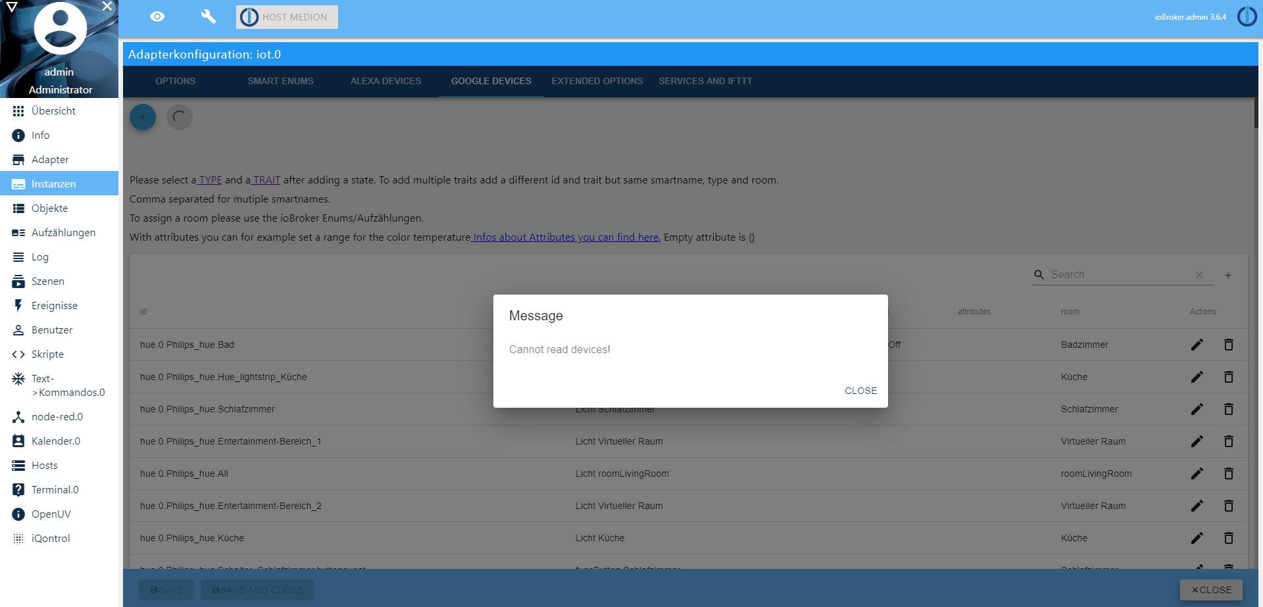Screen dimensions: 1263x607
Task: Open Terminal.0 in sidebar
Action: (59, 489)
